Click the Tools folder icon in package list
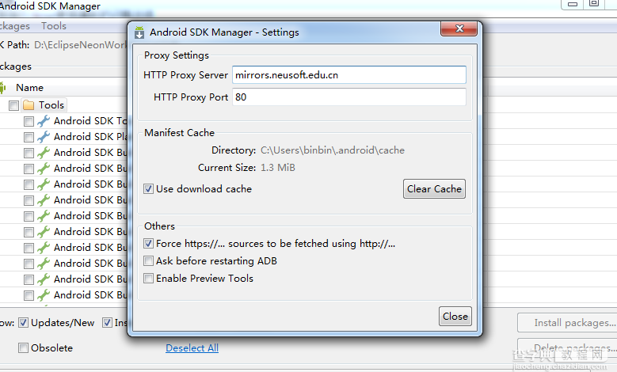The height and width of the screenshot is (372, 617). [29, 105]
